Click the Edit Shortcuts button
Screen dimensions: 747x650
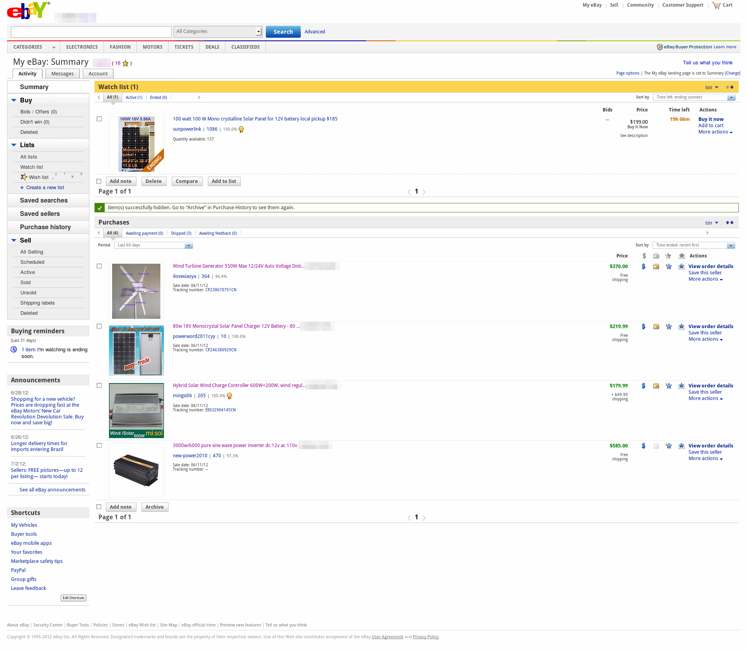[x=73, y=598]
